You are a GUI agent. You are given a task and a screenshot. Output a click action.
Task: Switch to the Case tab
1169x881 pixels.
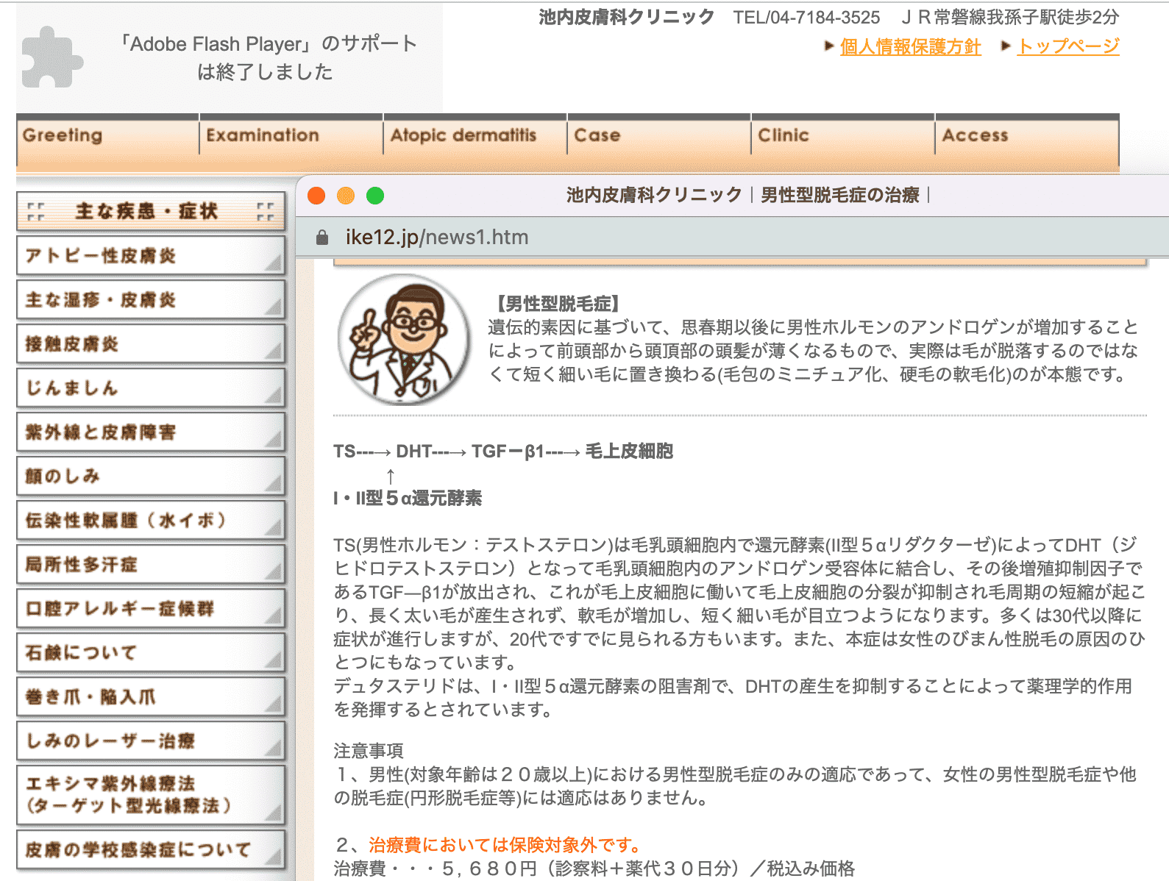pyautogui.click(x=659, y=136)
